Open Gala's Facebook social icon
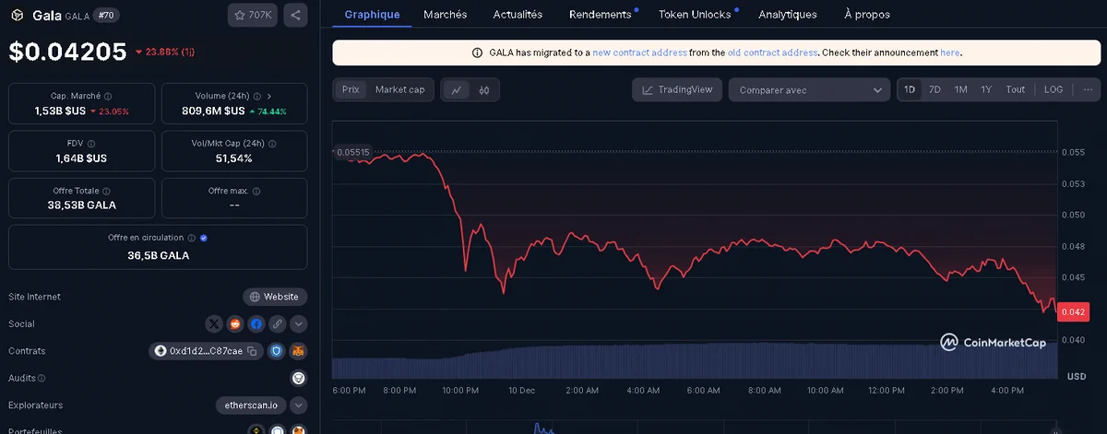The image size is (1107, 434). tap(256, 323)
